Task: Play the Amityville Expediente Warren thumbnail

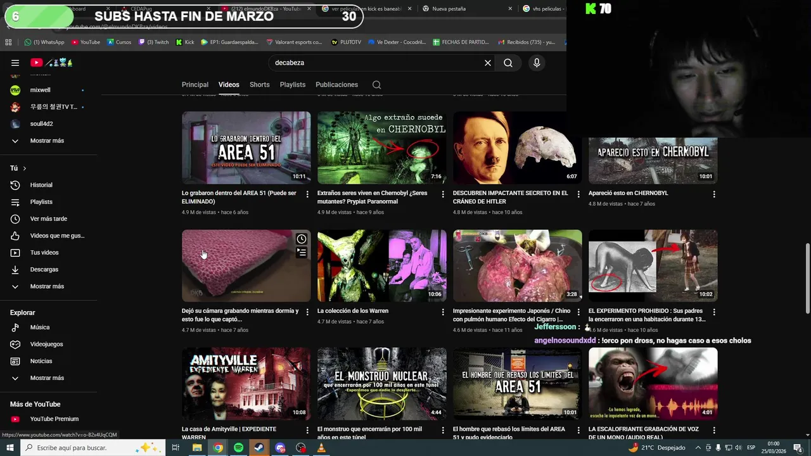Action: point(246,383)
